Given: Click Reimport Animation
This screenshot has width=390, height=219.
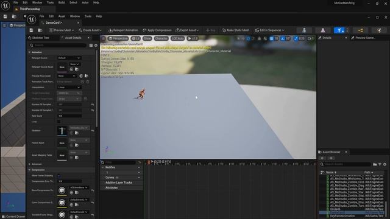Looking at the screenshot, I should pyautogui.click(x=123, y=30).
